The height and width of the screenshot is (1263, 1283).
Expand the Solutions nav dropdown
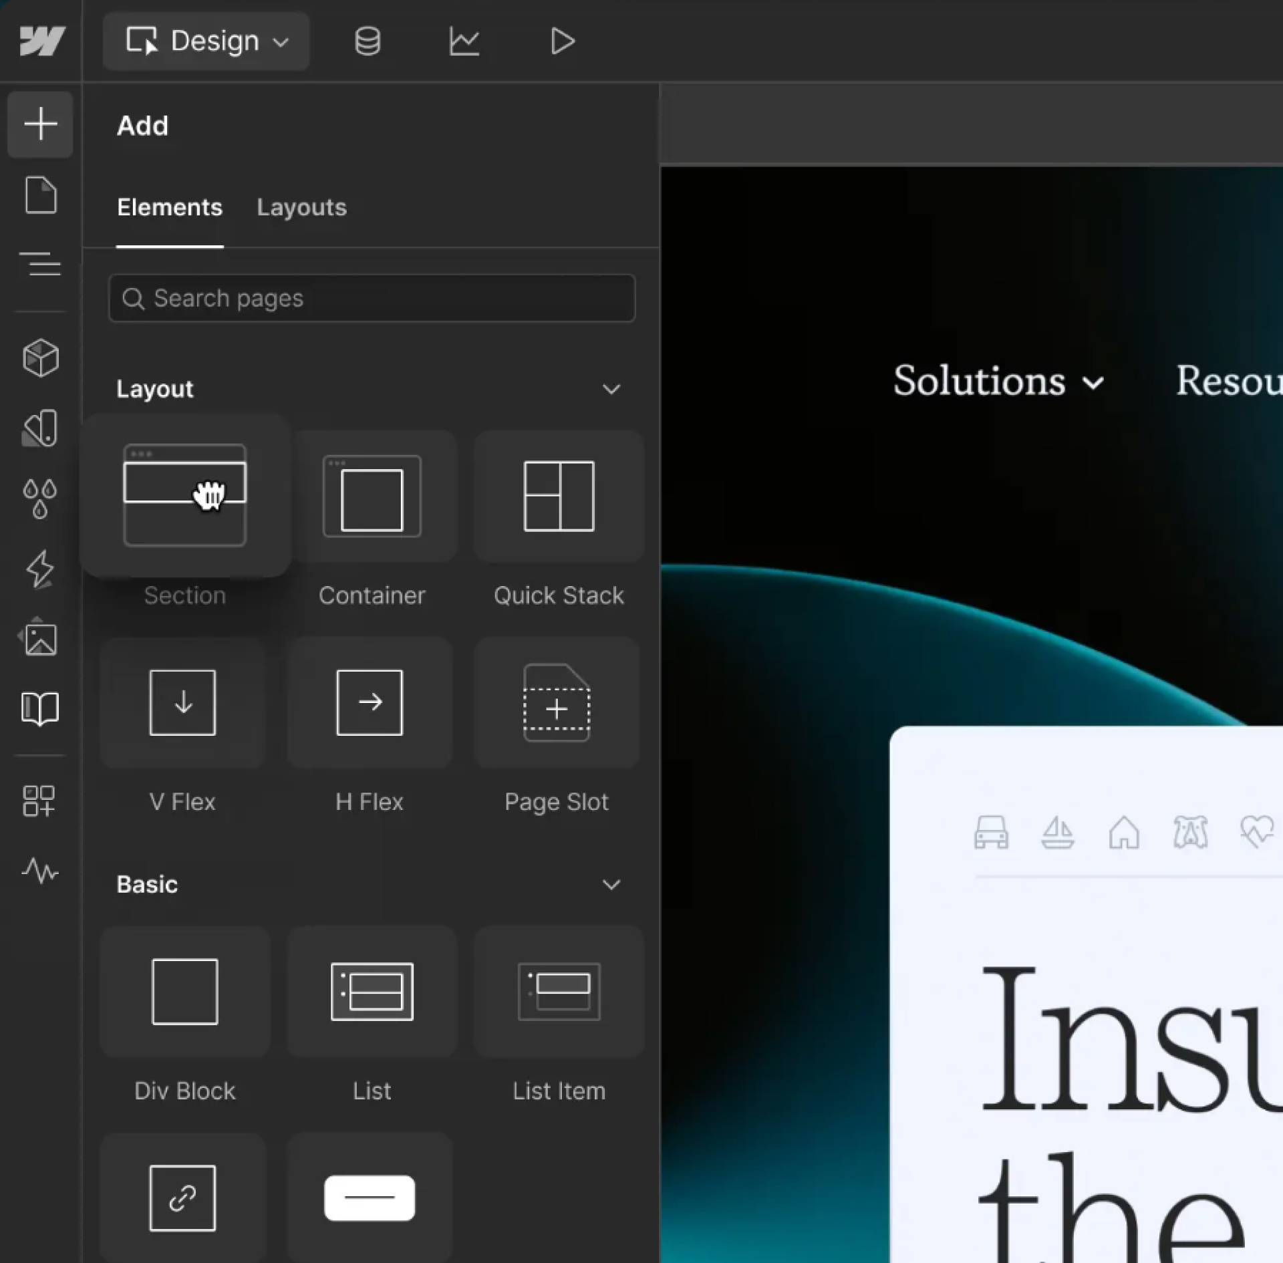[998, 382]
